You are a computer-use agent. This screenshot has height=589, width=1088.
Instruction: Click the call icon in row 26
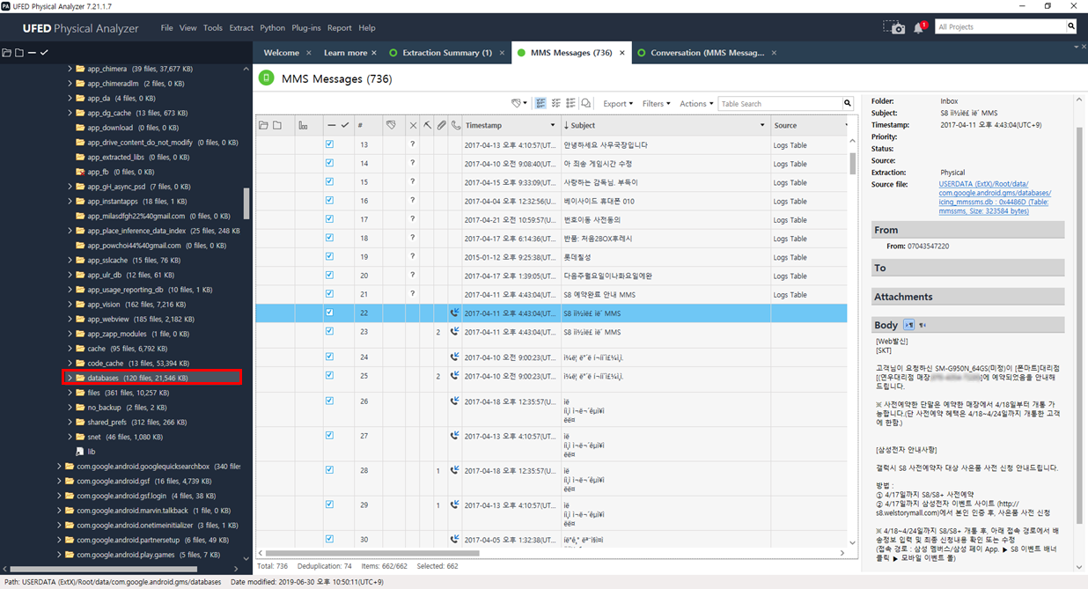[x=455, y=401]
